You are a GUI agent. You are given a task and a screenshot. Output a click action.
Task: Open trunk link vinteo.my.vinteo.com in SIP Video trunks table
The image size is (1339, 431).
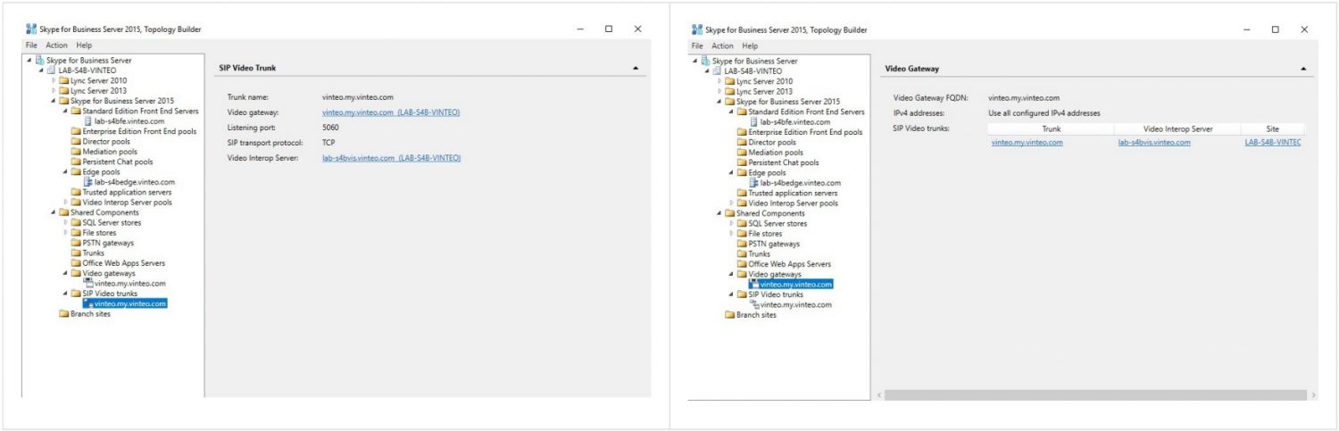(1027, 143)
